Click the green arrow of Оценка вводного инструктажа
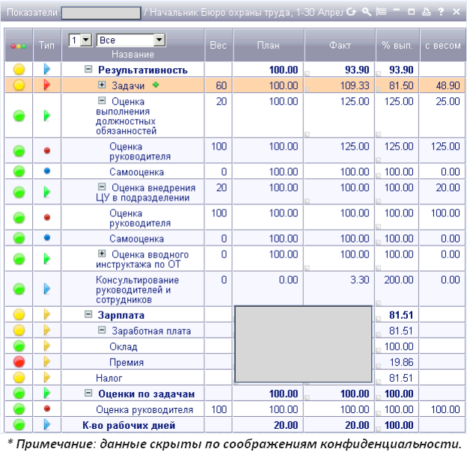The height and width of the screenshot is (458, 467). tap(46, 259)
